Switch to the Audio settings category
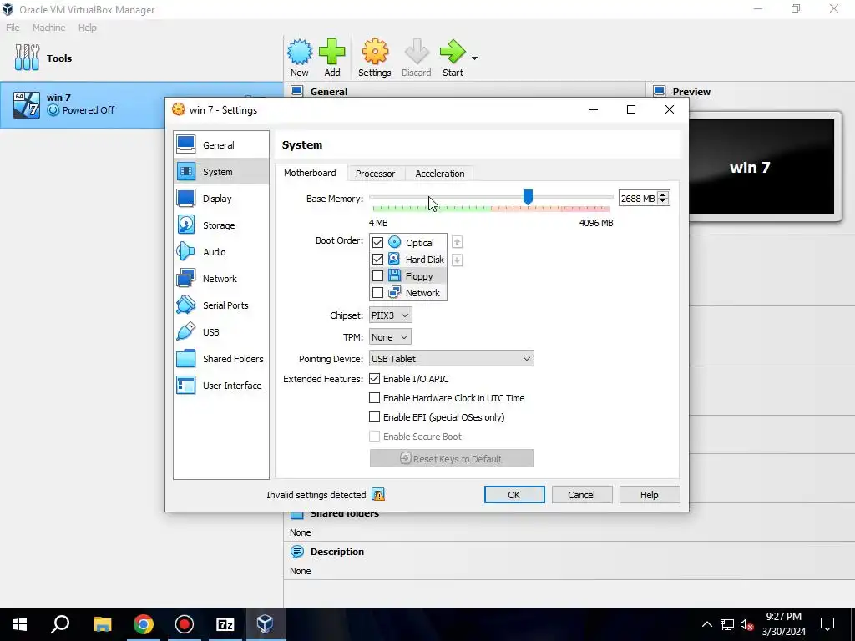The image size is (855, 641). pyautogui.click(x=220, y=252)
